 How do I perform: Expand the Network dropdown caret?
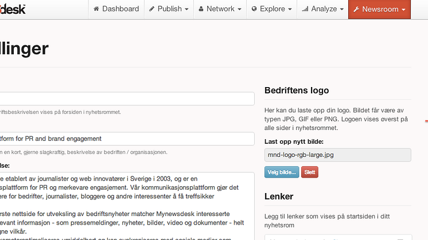click(x=239, y=9)
